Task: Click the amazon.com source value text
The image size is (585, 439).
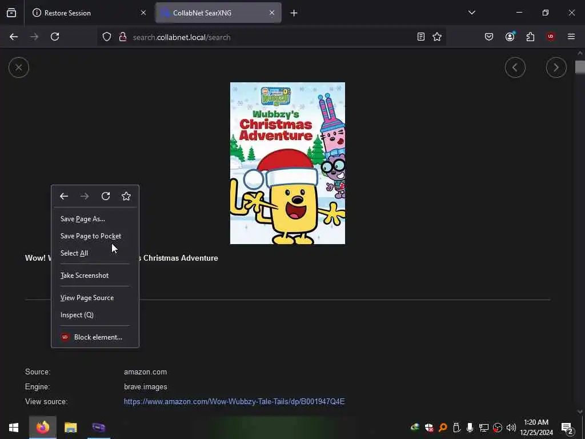Action: (x=145, y=372)
